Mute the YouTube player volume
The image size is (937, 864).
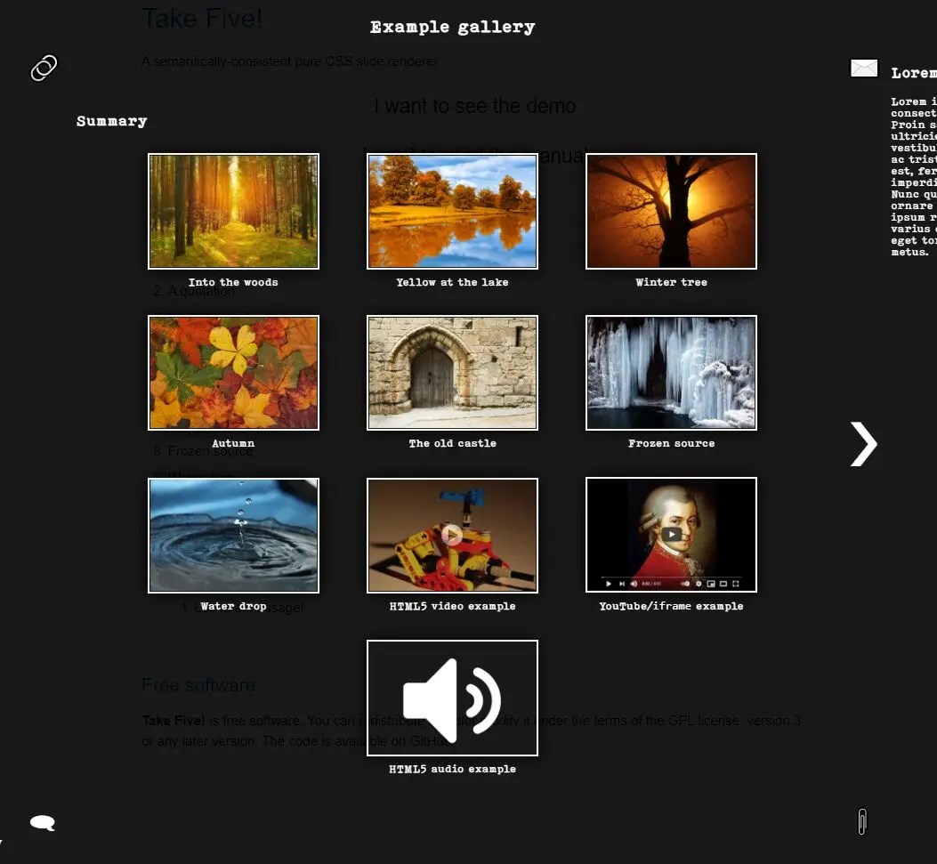point(634,584)
